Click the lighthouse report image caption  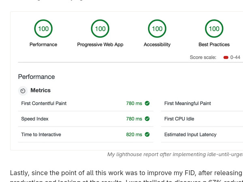[x=175, y=154]
